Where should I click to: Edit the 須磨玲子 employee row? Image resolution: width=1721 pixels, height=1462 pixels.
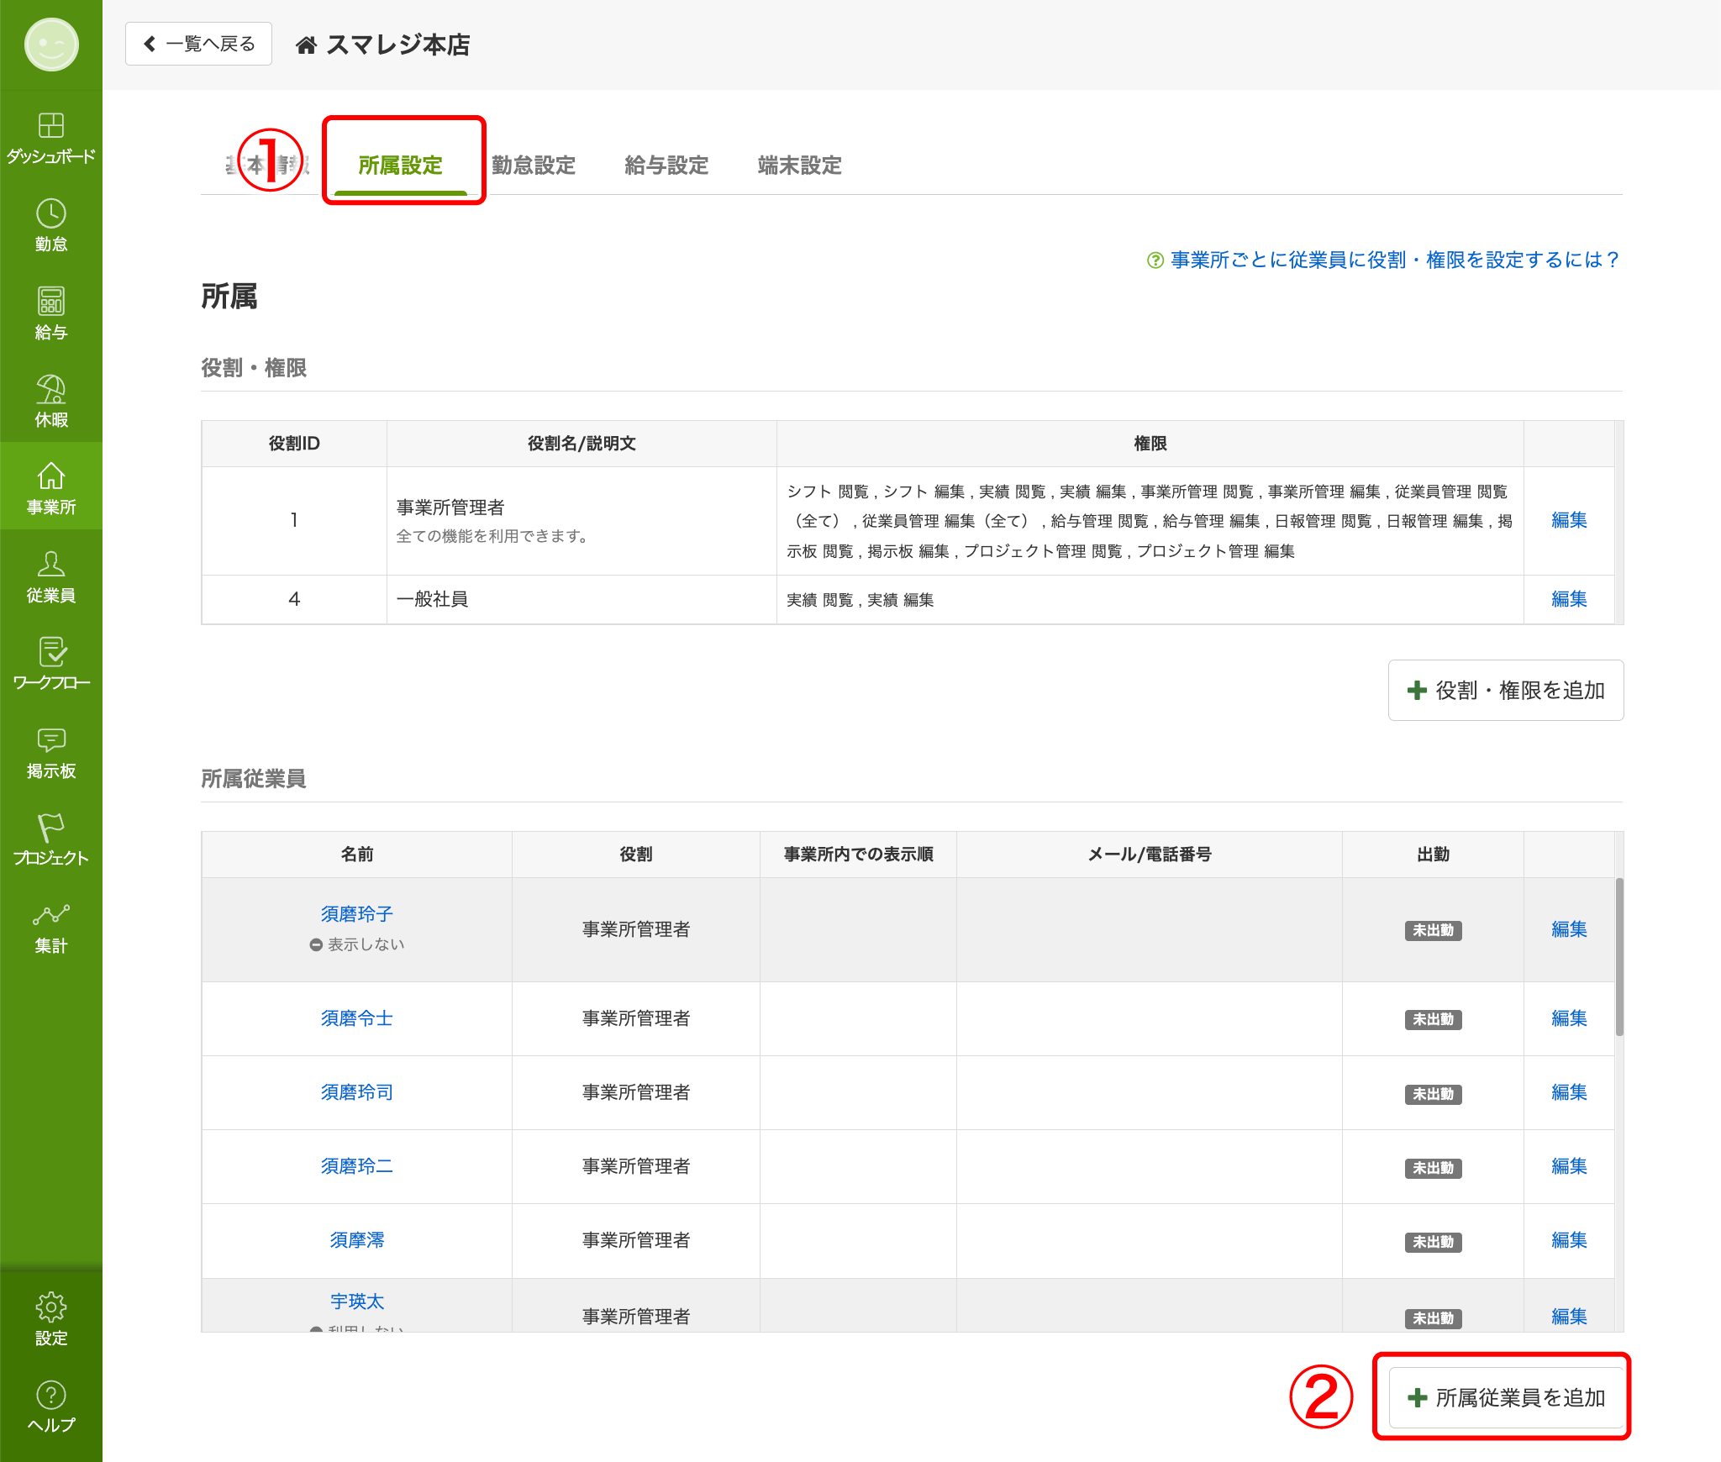[x=1569, y=929]
